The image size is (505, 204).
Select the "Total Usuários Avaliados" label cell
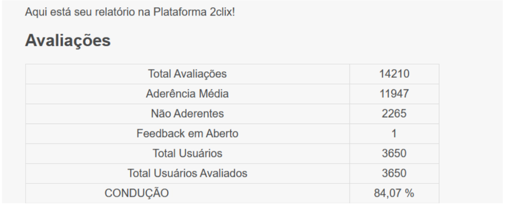[x=188, y=173]
